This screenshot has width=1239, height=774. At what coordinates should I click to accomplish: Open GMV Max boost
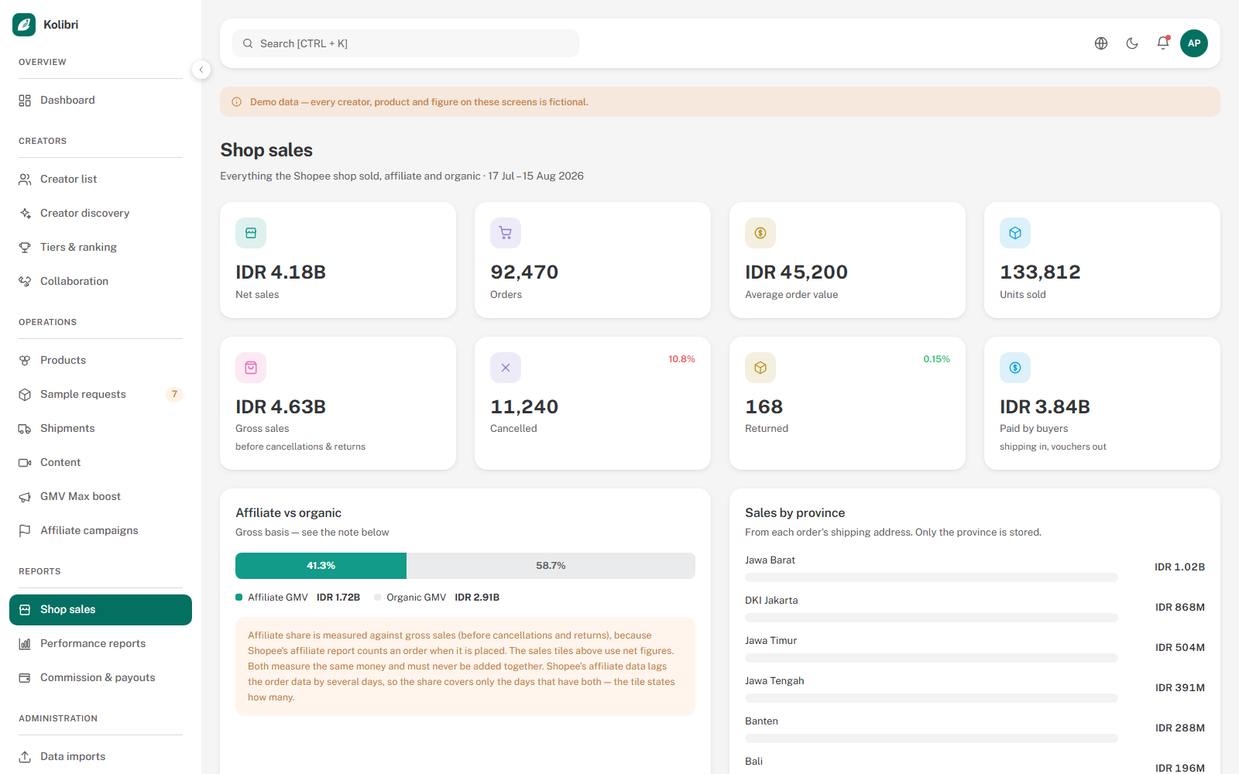[101, 496]
